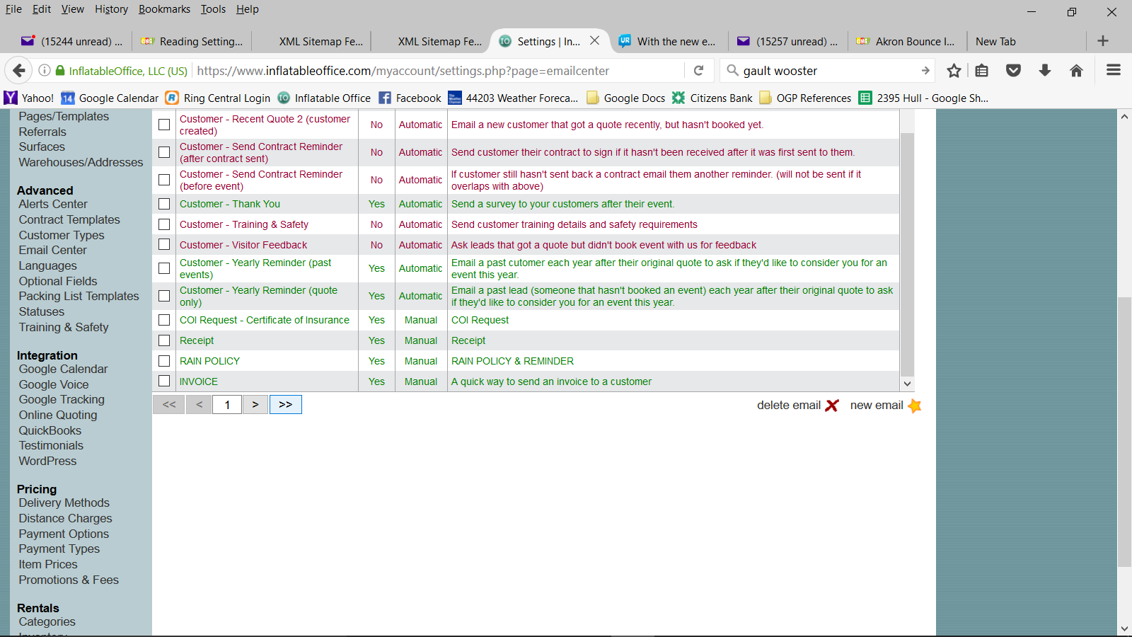Open the Bookmarks menu
The height and width of the screenshot is (637, 1132).
(164, 9)
